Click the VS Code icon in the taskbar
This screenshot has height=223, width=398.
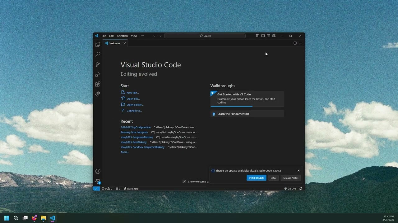click(x=52, y=218)
